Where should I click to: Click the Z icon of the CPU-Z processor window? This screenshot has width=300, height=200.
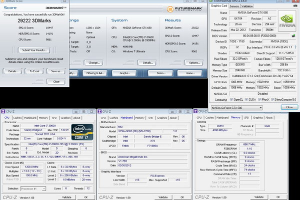click(3, 111)
